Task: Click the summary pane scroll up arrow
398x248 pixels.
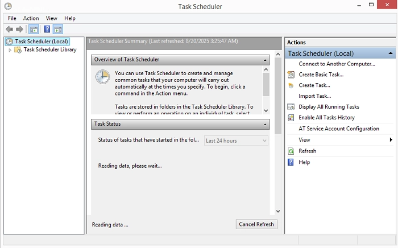Action: [x=278, y=55]
